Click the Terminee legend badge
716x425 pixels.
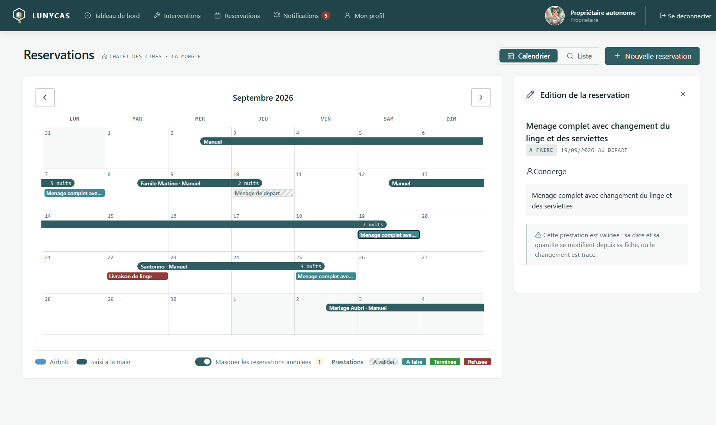click(445, 362)
